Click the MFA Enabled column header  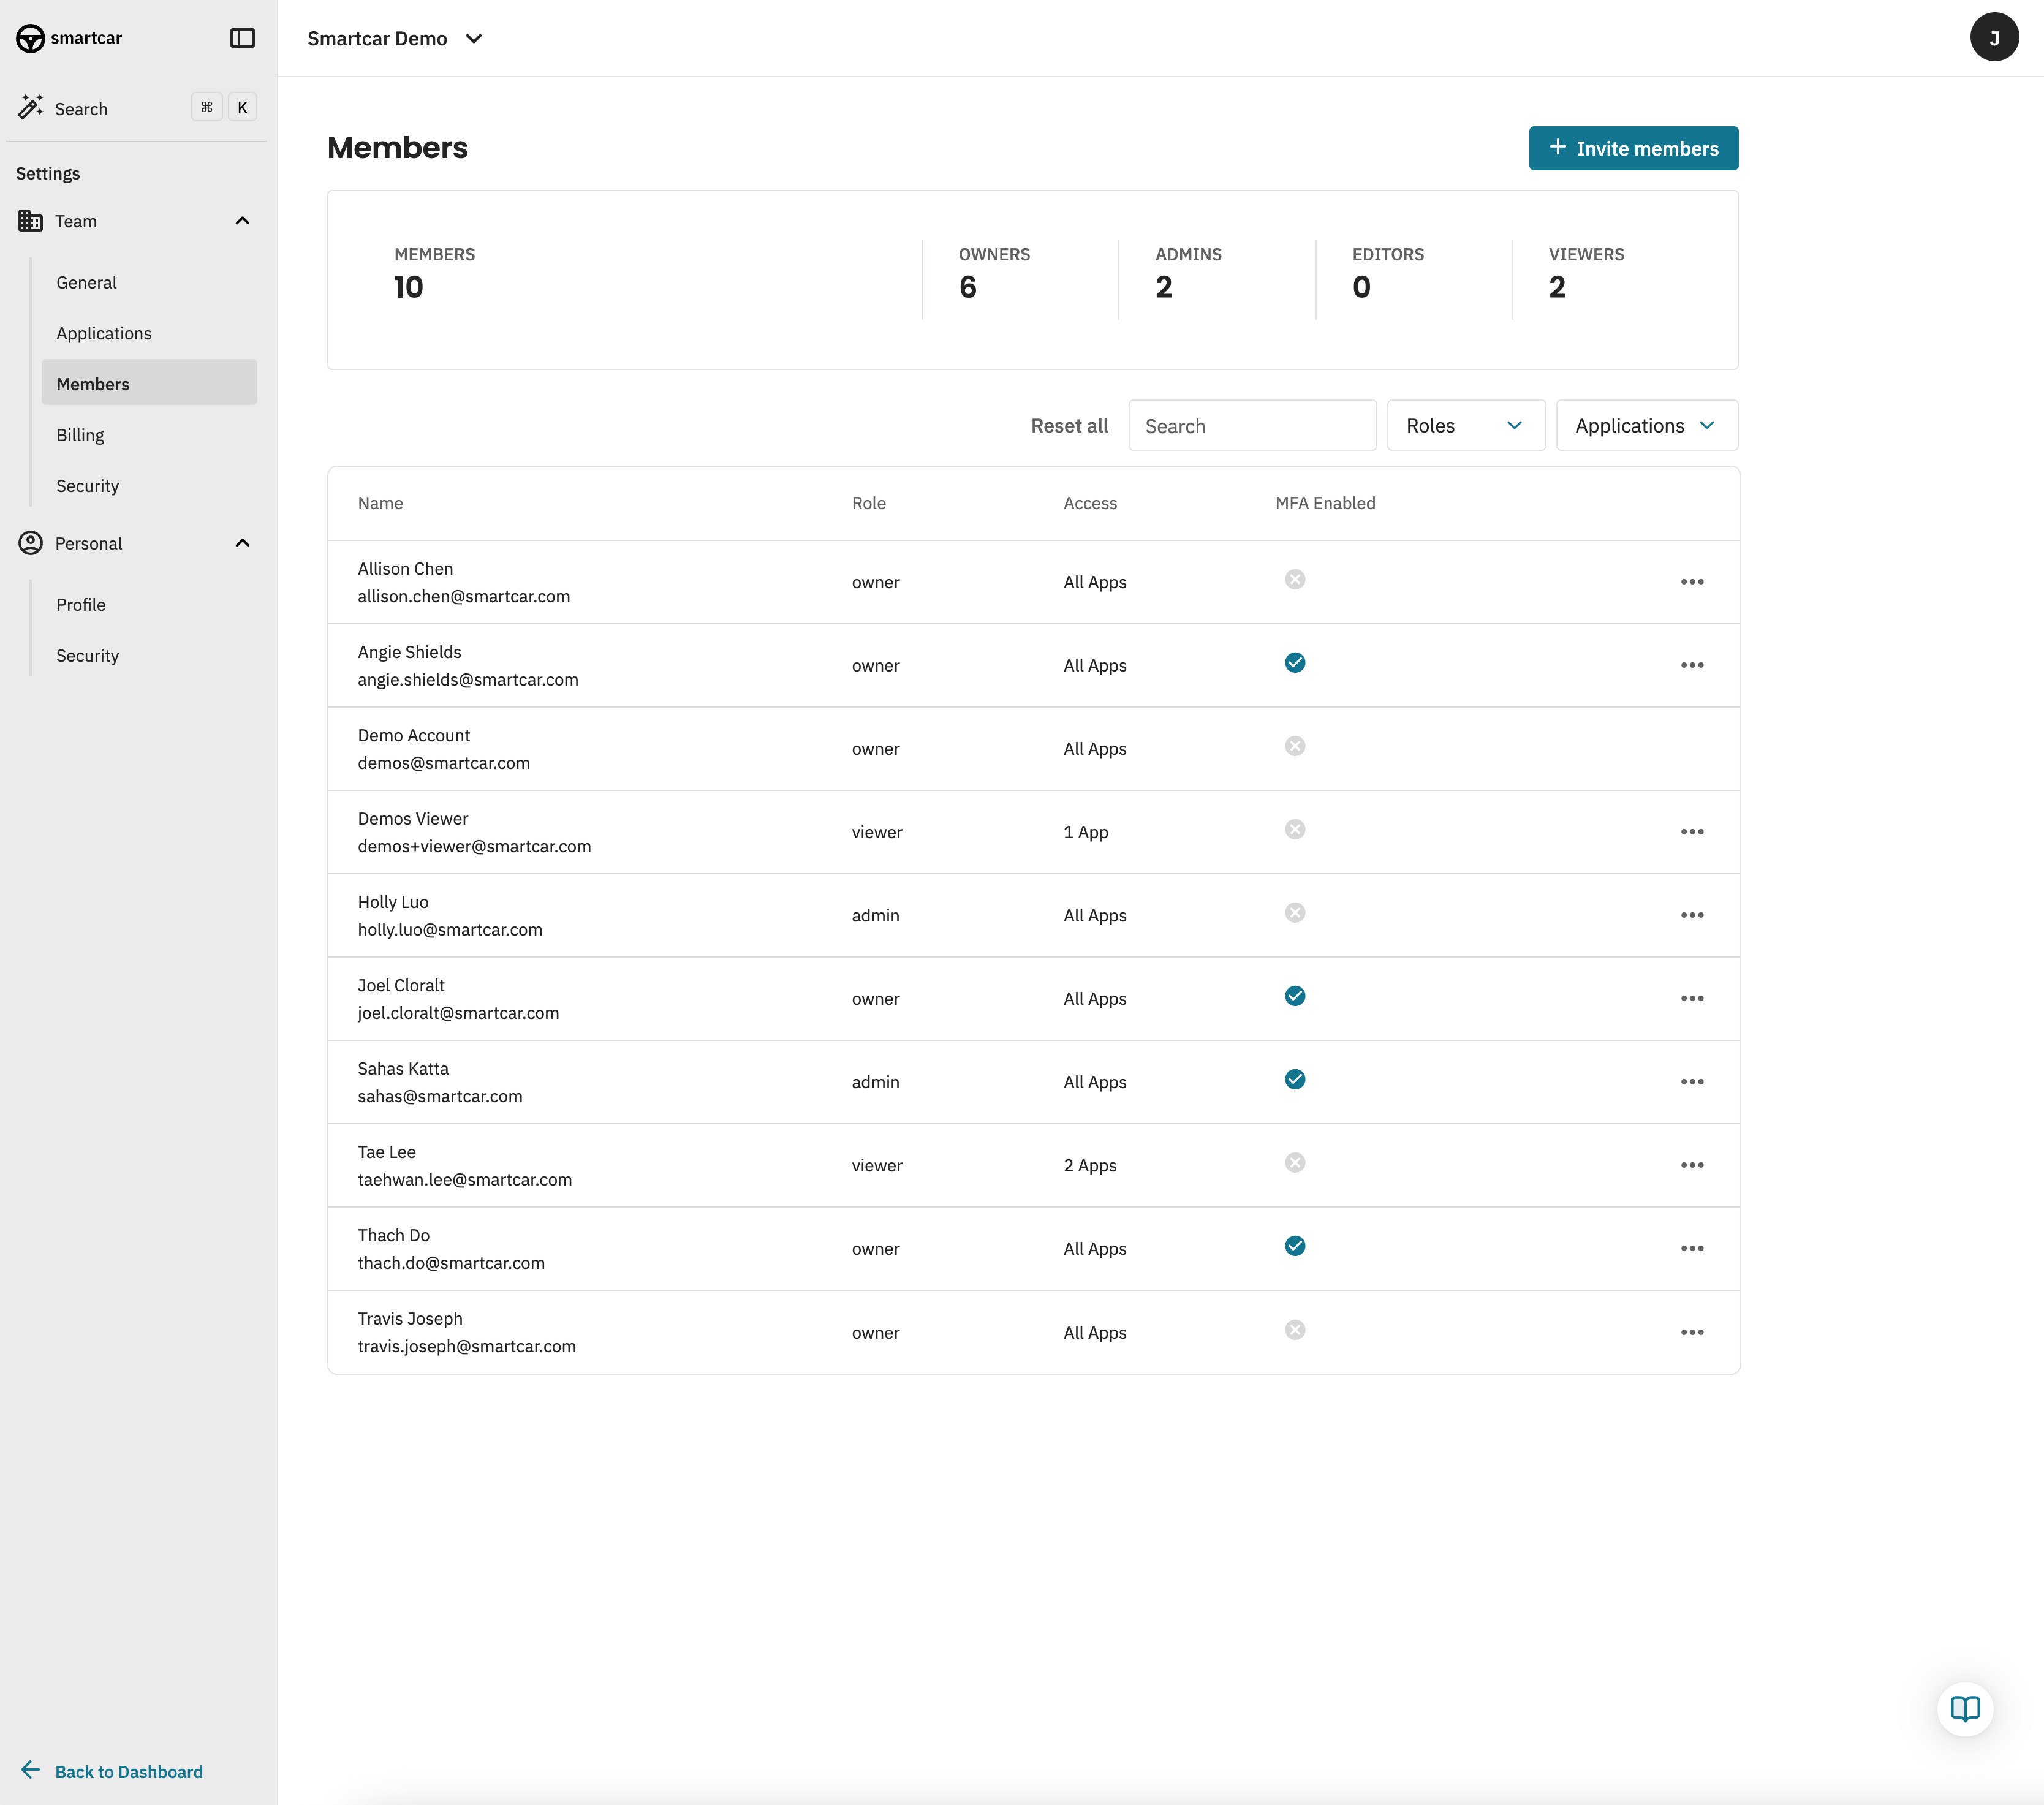coord(1325,503)
